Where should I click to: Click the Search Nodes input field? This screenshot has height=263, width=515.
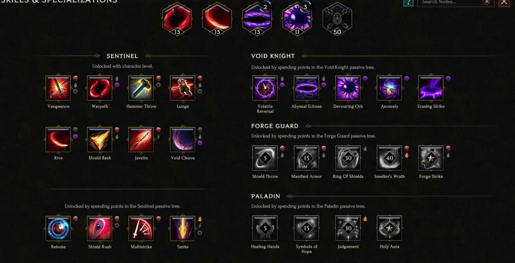coord(451,2)
